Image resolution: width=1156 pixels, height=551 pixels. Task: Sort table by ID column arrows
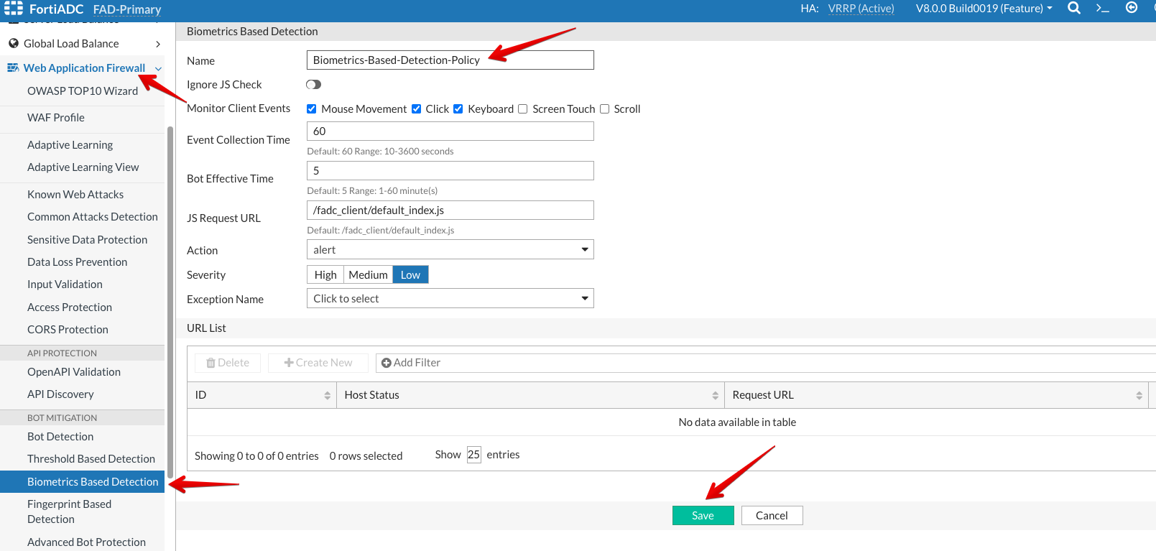(x=327, y=396)
